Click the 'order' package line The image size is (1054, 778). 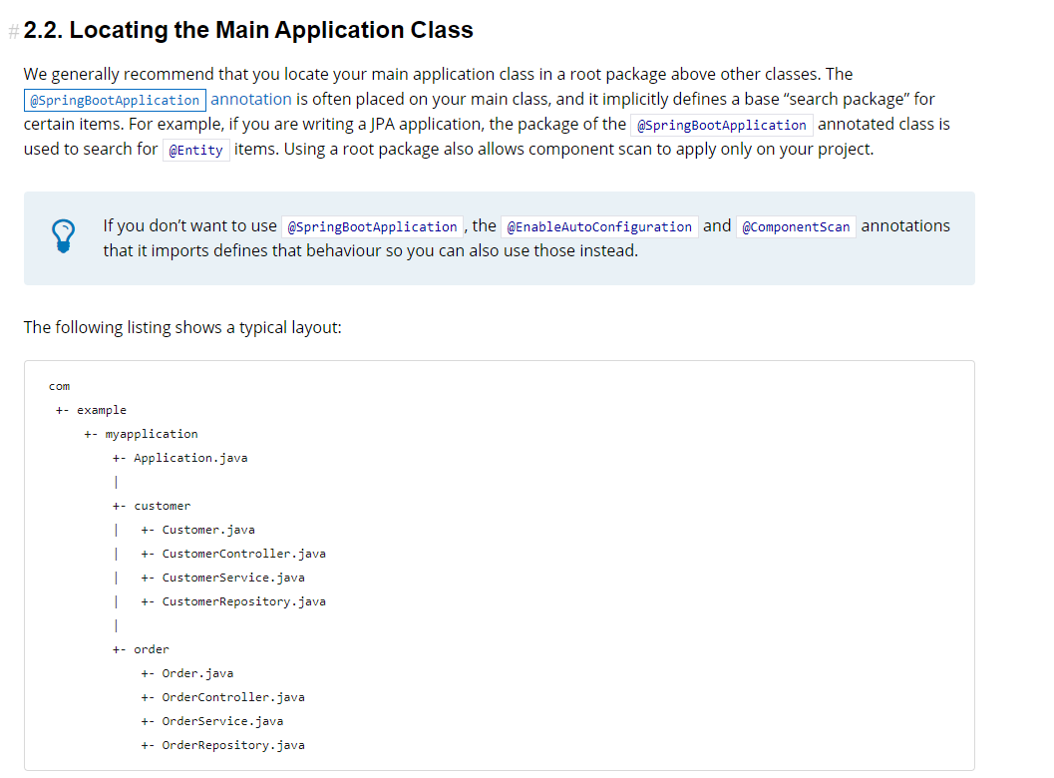152,649
